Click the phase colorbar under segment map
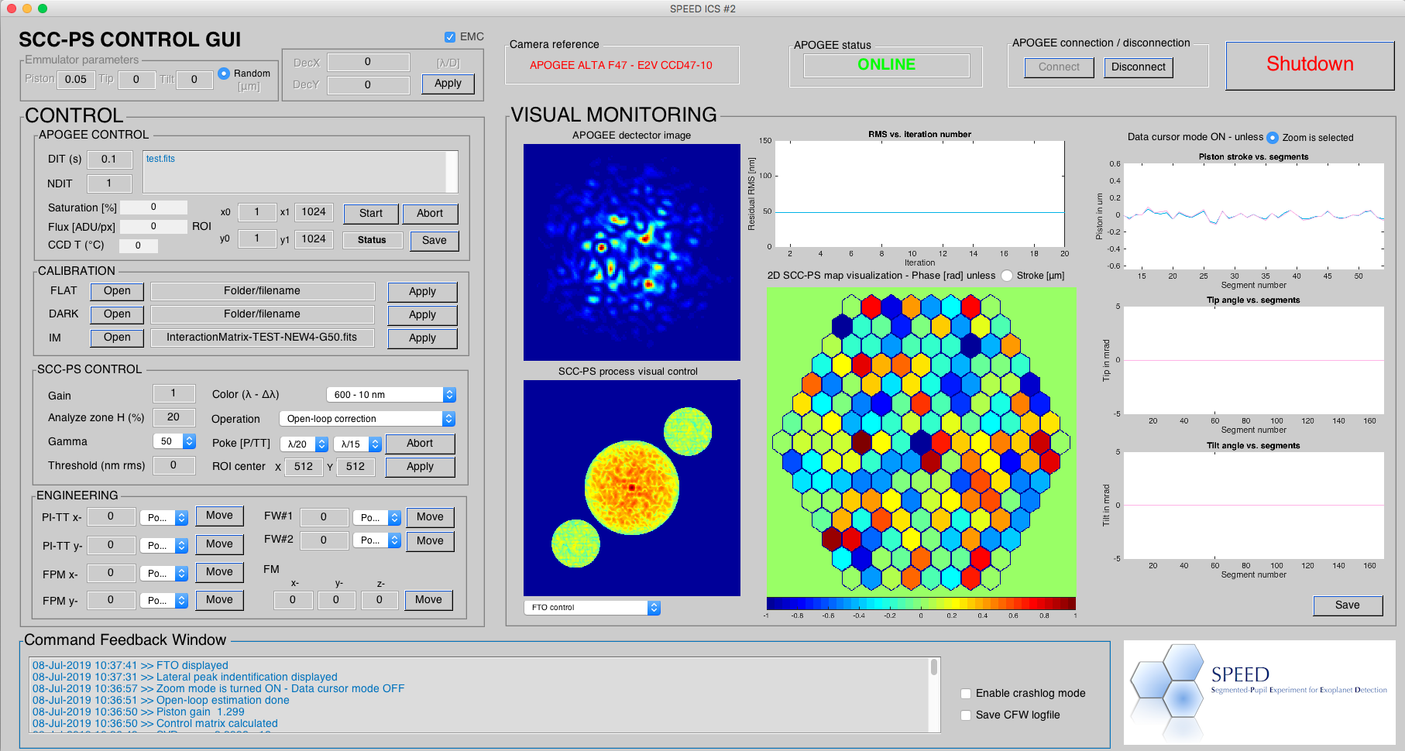 point(921,604)
